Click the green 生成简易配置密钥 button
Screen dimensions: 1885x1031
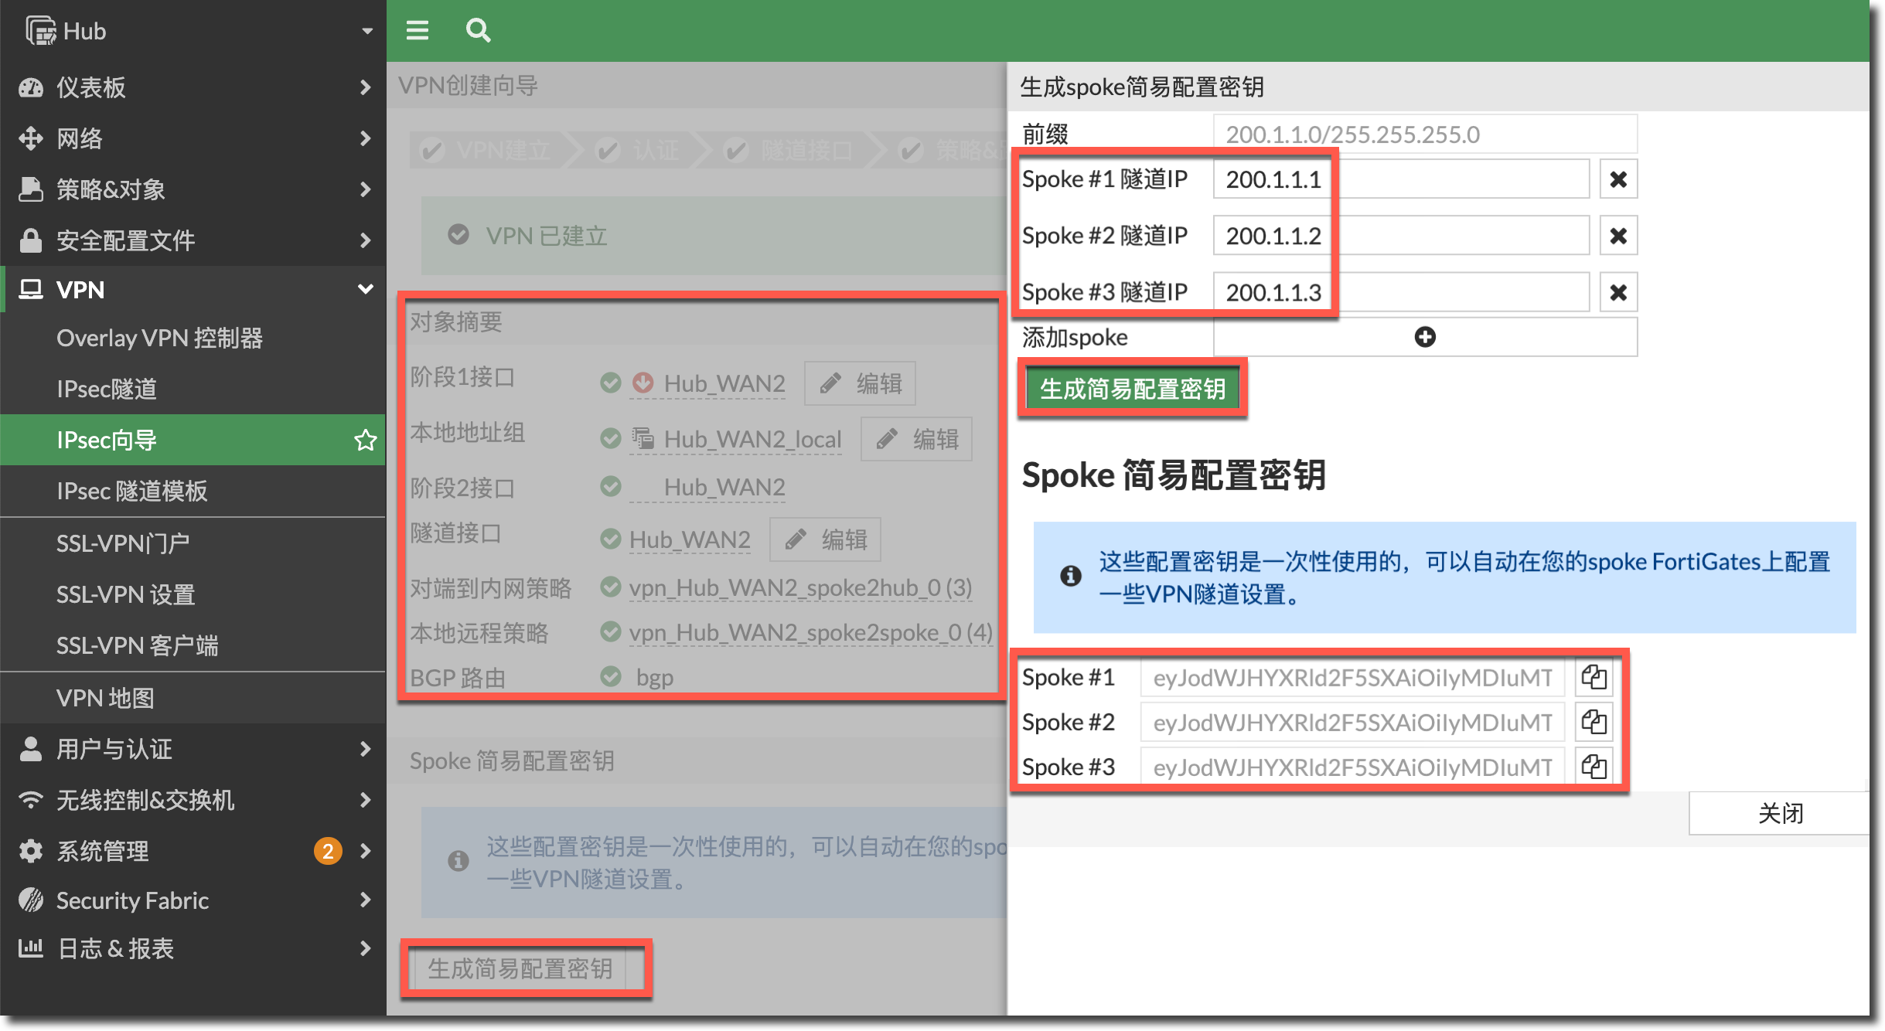[x=1132, y=389]
